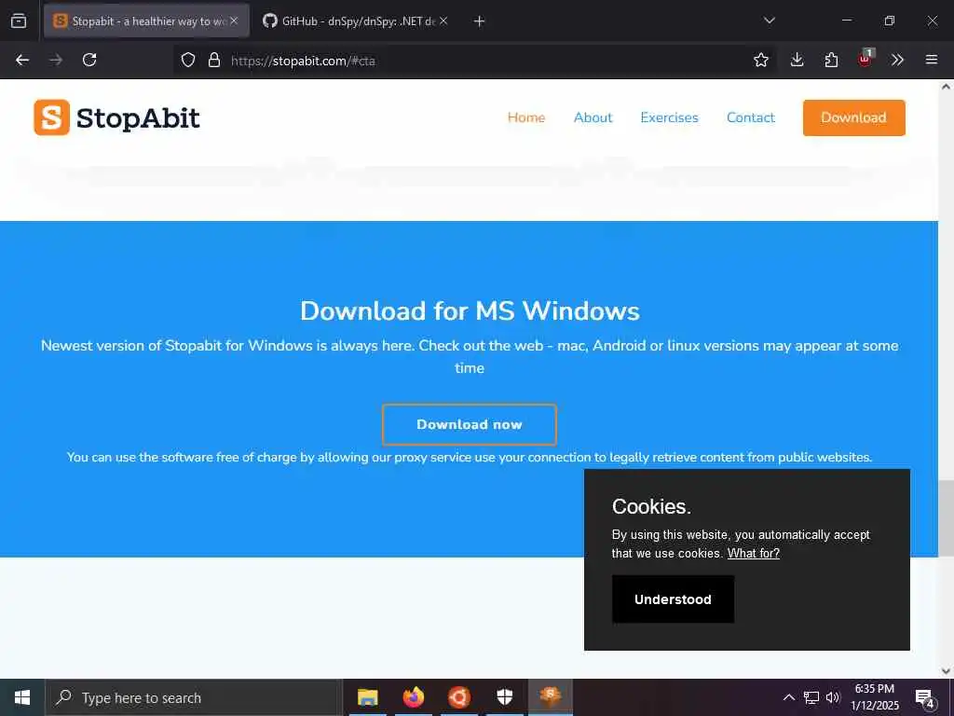Open Windows Security shield in taskbar

[x=504, y=697]
